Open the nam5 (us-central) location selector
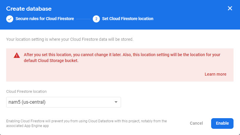This screenshot has width=240, height=135. (x=63, y=102)
